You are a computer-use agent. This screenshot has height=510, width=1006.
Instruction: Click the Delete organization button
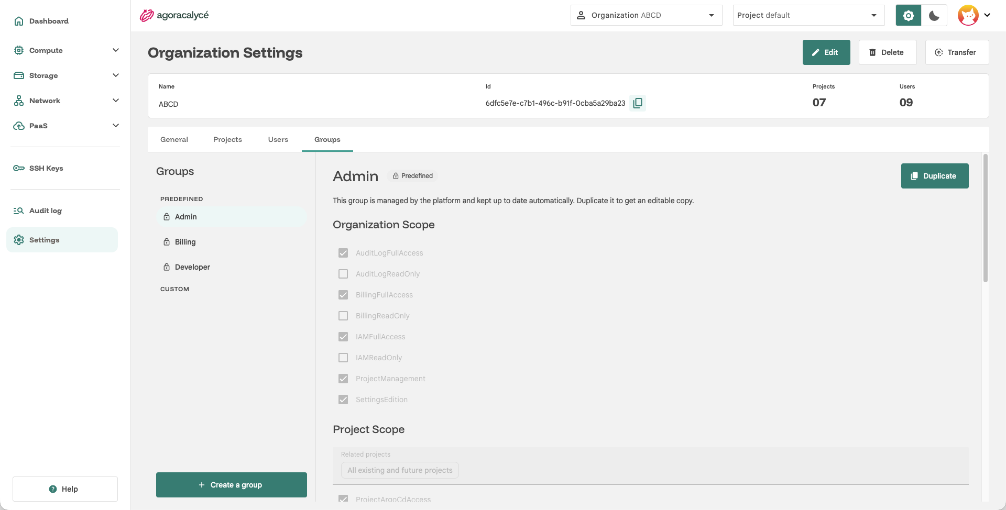click(x=888, y=52)
